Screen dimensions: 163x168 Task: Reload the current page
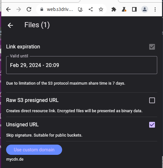pyautogui.click(x=29, y=9)
